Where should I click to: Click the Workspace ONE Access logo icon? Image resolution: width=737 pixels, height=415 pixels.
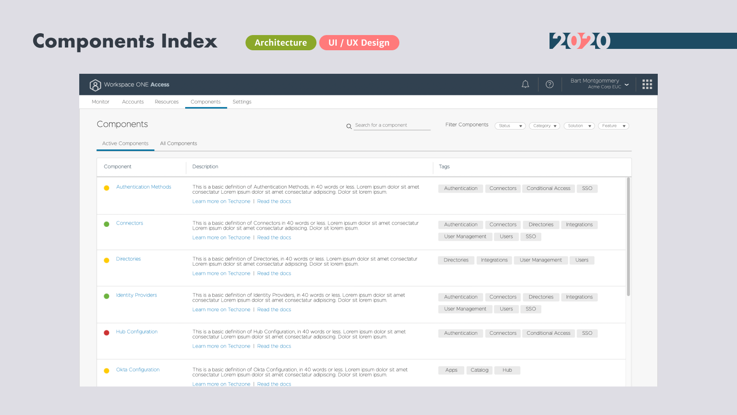pos(95,85)
